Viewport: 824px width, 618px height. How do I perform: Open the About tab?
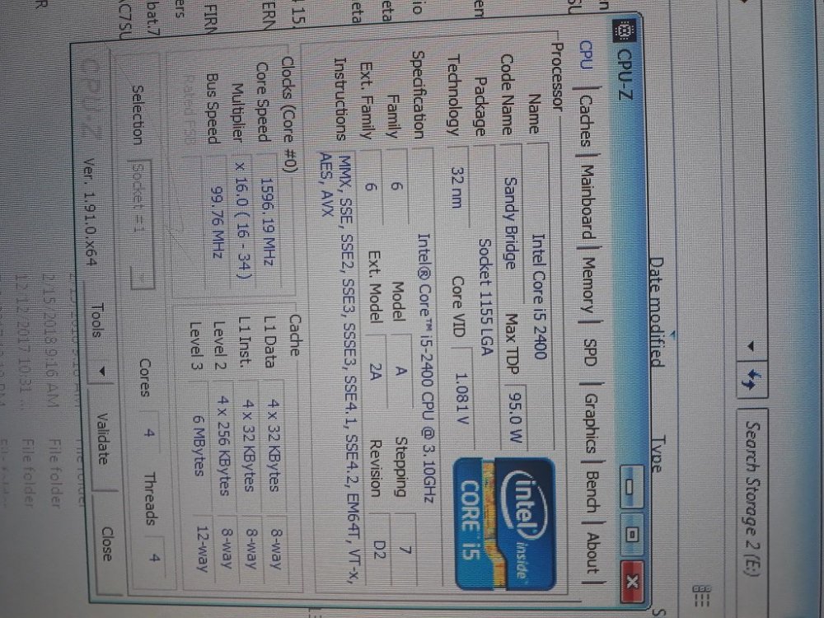(x=594, y=554)
